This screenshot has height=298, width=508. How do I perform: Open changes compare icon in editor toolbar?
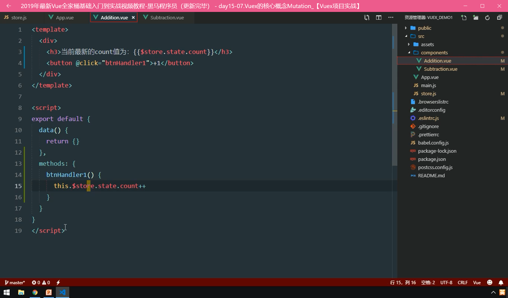tap(367, 18)
